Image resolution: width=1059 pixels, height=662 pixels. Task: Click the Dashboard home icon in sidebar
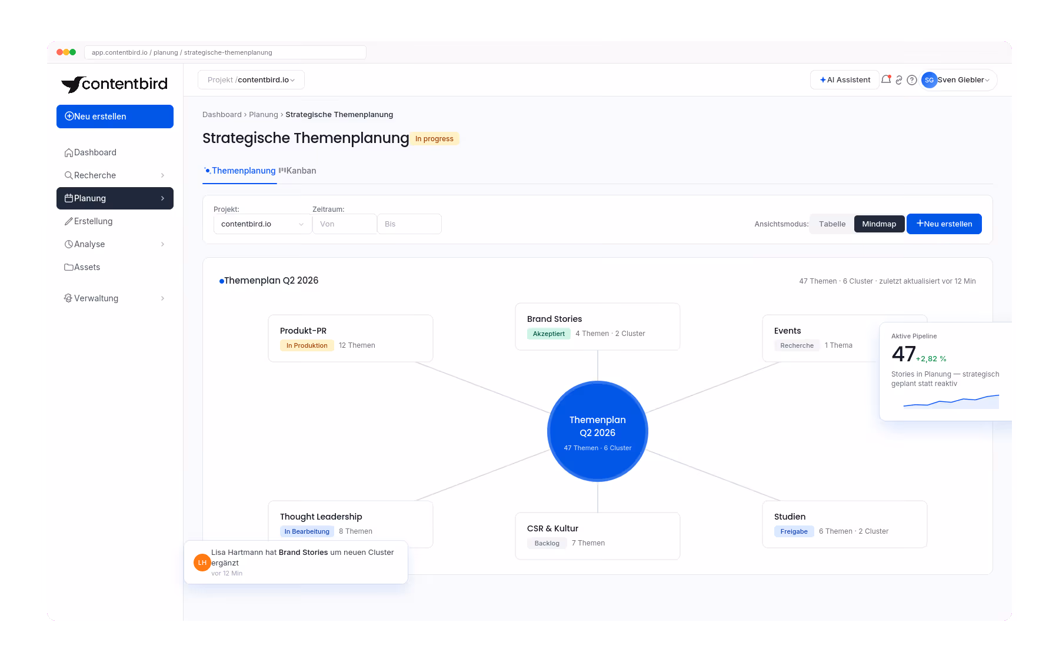[x=69, y=152]
